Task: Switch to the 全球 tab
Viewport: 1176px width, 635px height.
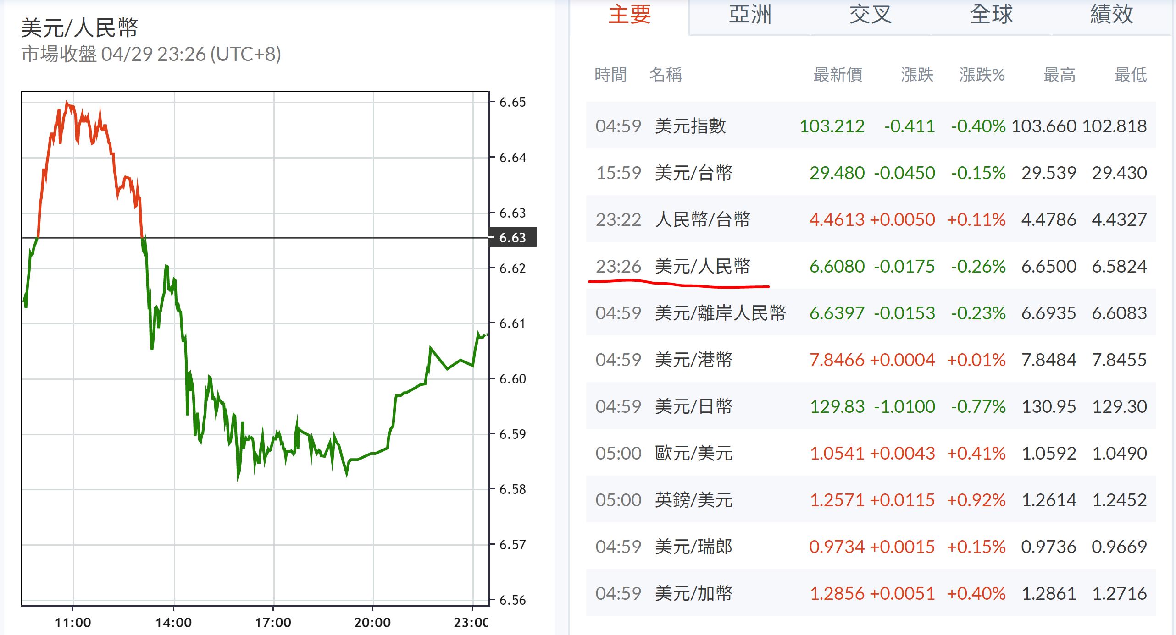Action: 991,15
